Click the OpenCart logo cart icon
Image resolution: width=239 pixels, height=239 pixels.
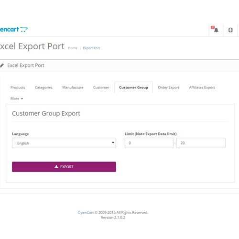tap(24, 30)
